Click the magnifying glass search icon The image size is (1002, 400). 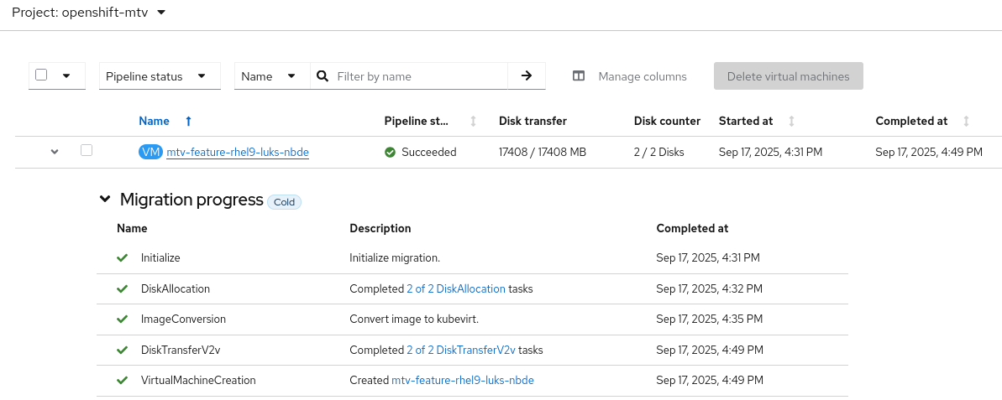point(323,76)
